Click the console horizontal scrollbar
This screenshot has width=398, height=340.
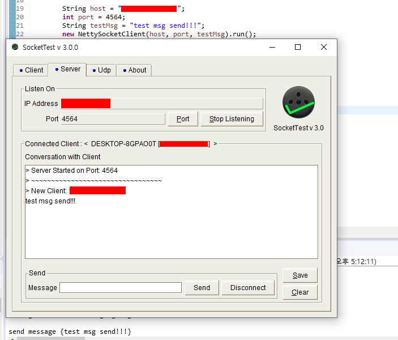(51, 338)
